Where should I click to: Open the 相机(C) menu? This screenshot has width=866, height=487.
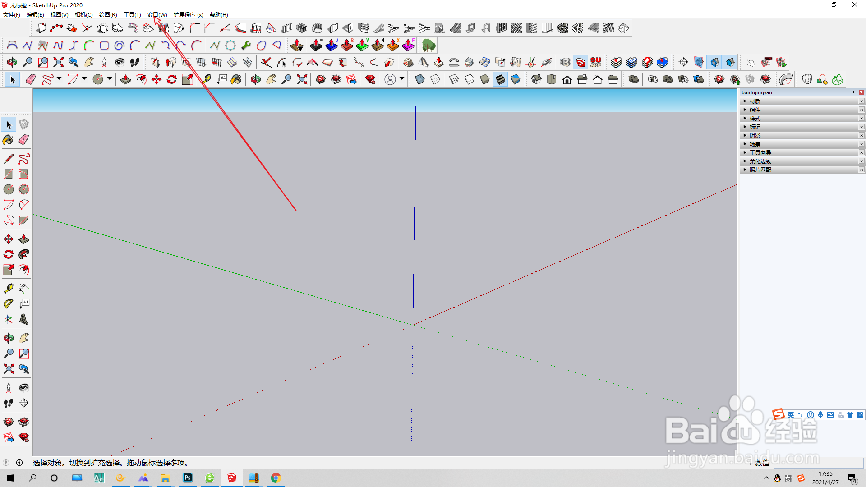point(83,15)
